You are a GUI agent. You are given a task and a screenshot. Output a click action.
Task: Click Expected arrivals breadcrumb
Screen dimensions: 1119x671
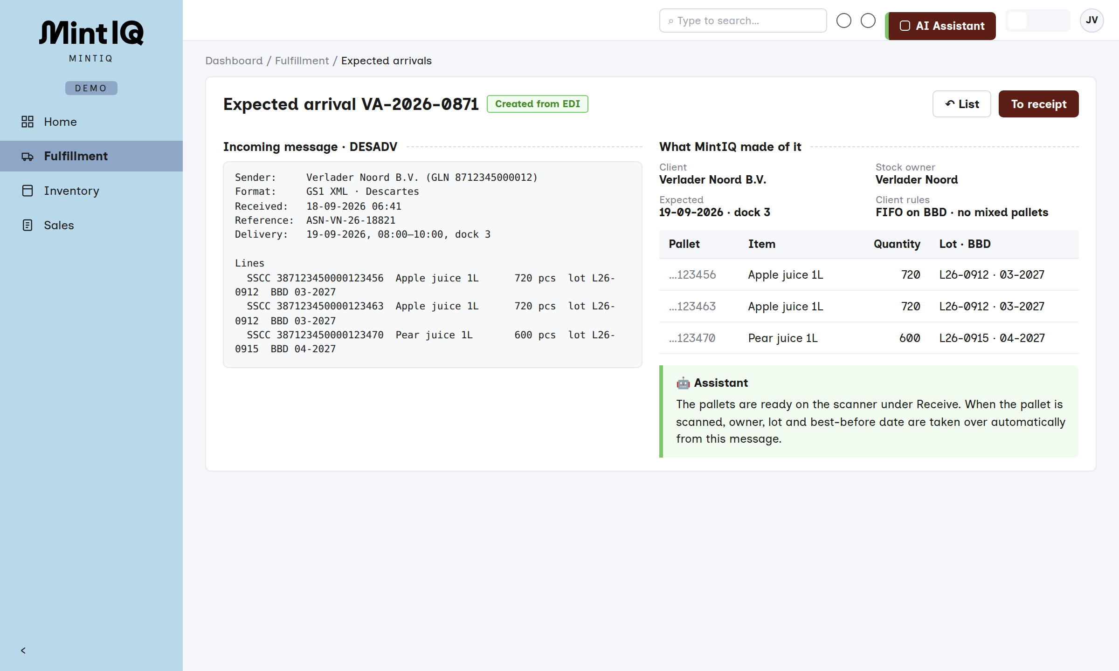point(386,61)
